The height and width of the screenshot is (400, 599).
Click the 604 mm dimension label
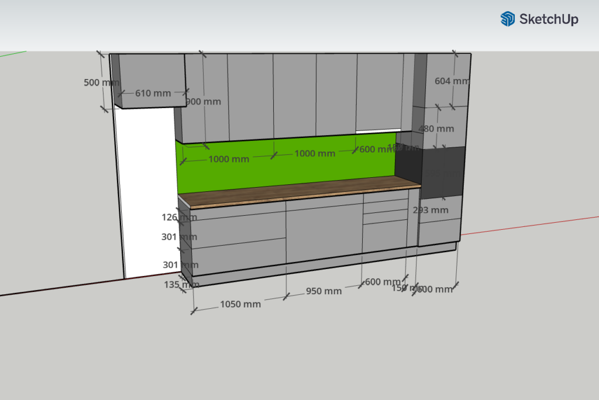[452, 81]
